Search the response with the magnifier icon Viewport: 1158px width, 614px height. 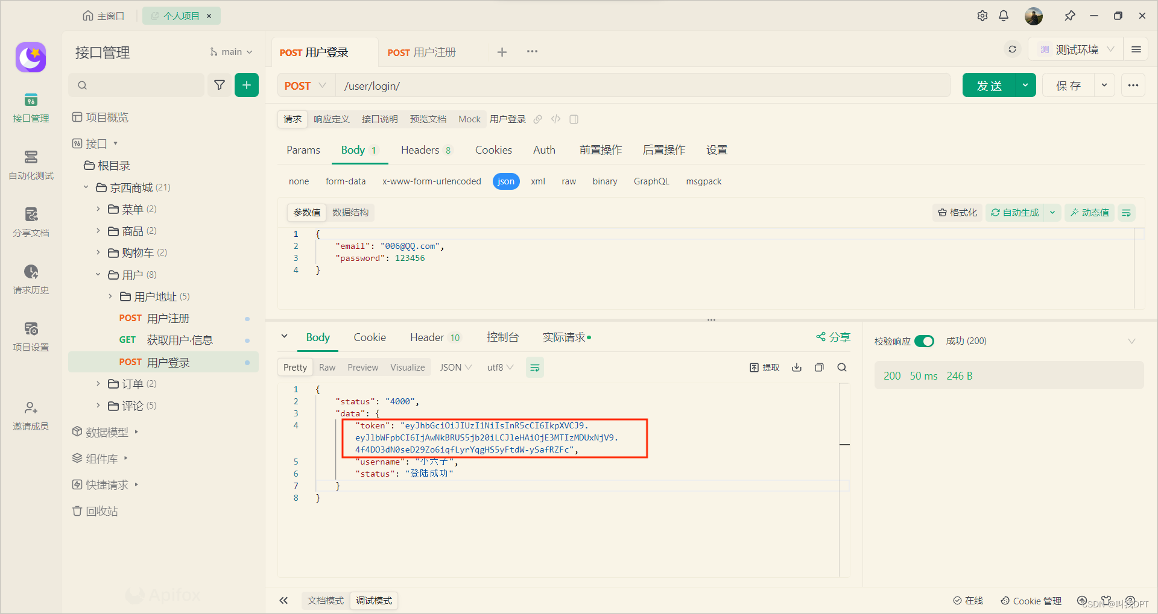(x=842, y=368)
